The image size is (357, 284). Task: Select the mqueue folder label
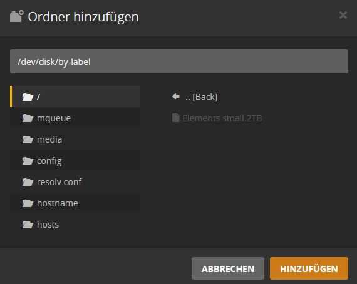[x=54, y=118]
